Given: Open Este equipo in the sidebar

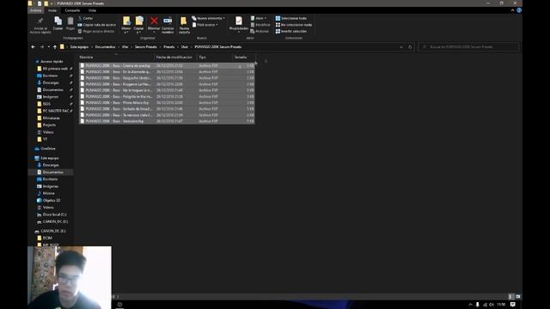Looking at the screenshot, I should pos(50,158).
